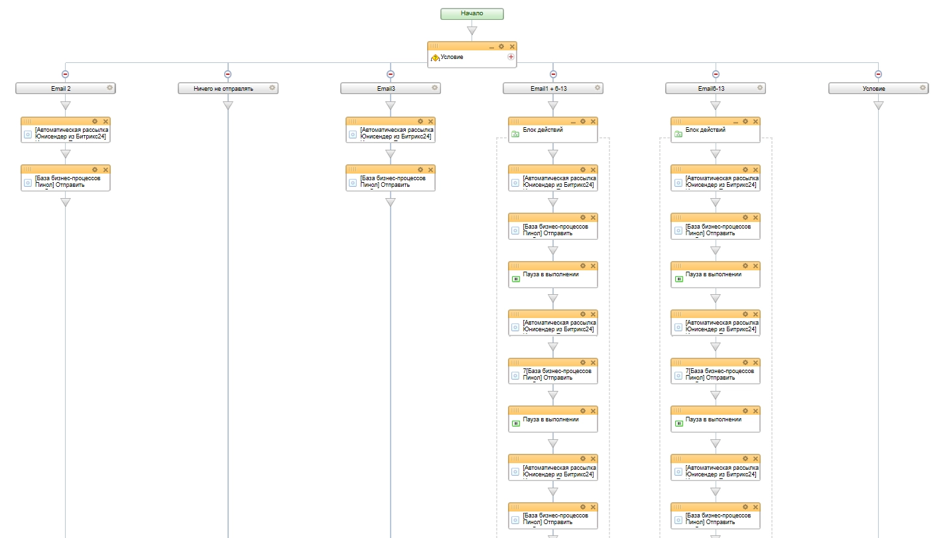Open settings of first Пауза block under Email1 + 6-13
The height and width of the screenshot is (538, 949).
(583, 266)
